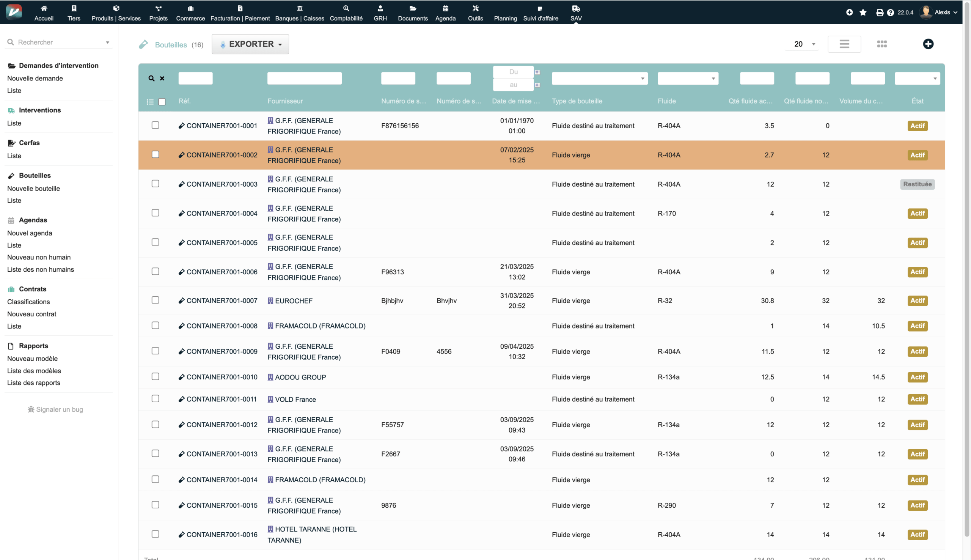
Task: Click the magnifier search filter icon
Action: pyautogui.click(x=151, y=79)
